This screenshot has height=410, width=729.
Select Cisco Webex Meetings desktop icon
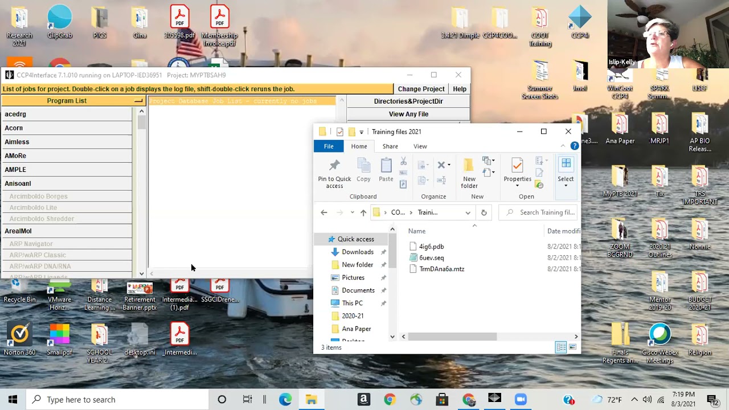pyautogui.click(x=660, y=344)
